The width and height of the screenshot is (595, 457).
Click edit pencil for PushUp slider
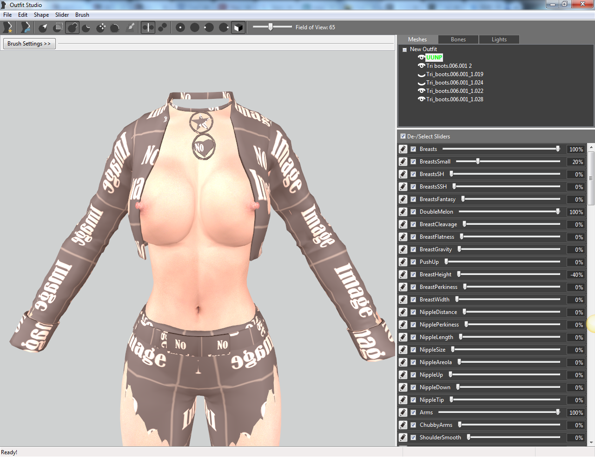tap(403, 262)
